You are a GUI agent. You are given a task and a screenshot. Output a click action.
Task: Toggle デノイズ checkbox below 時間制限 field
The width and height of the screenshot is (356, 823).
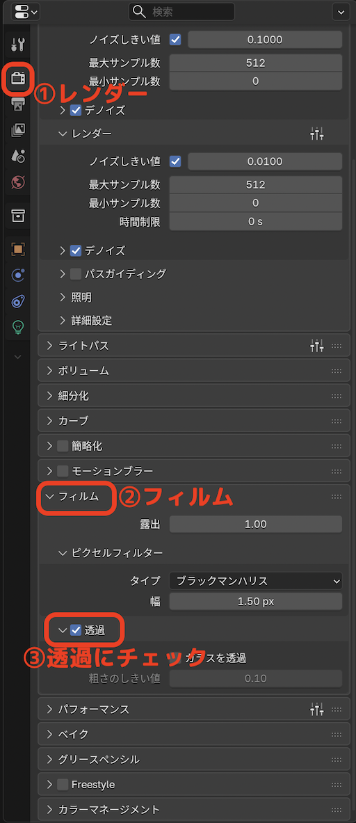pyautogui.click(x=76, y=250)
